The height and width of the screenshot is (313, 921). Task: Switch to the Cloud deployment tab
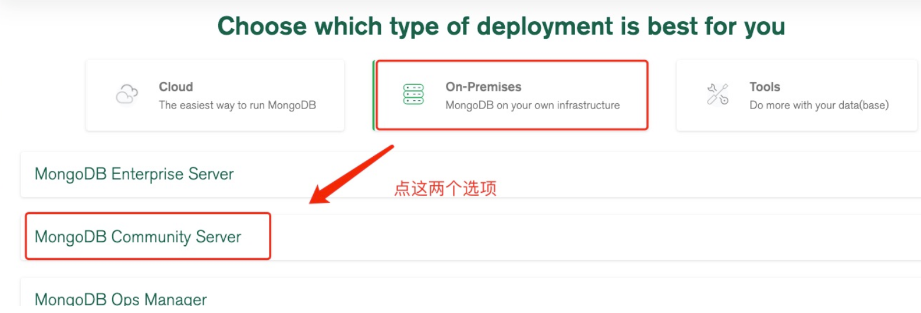(215, 95)
